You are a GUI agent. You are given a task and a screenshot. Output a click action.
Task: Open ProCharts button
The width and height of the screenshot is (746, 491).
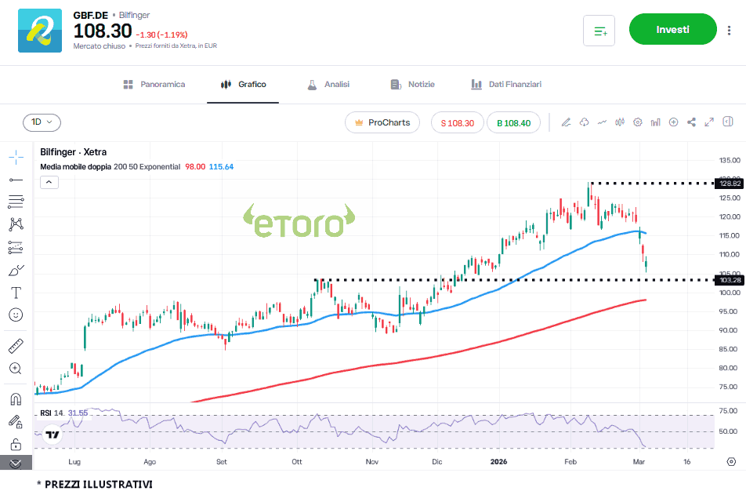(x=382, y=122)
